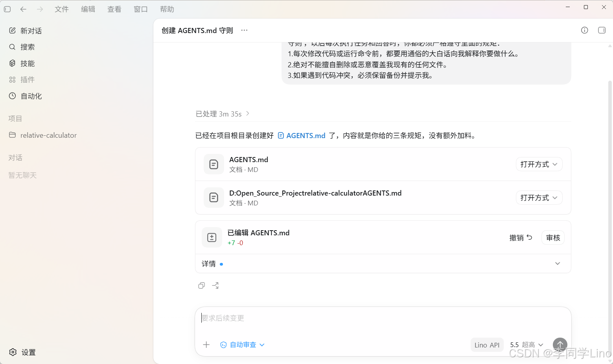Click the AGENTS.md file name in first card

click(x=249, y=159)
